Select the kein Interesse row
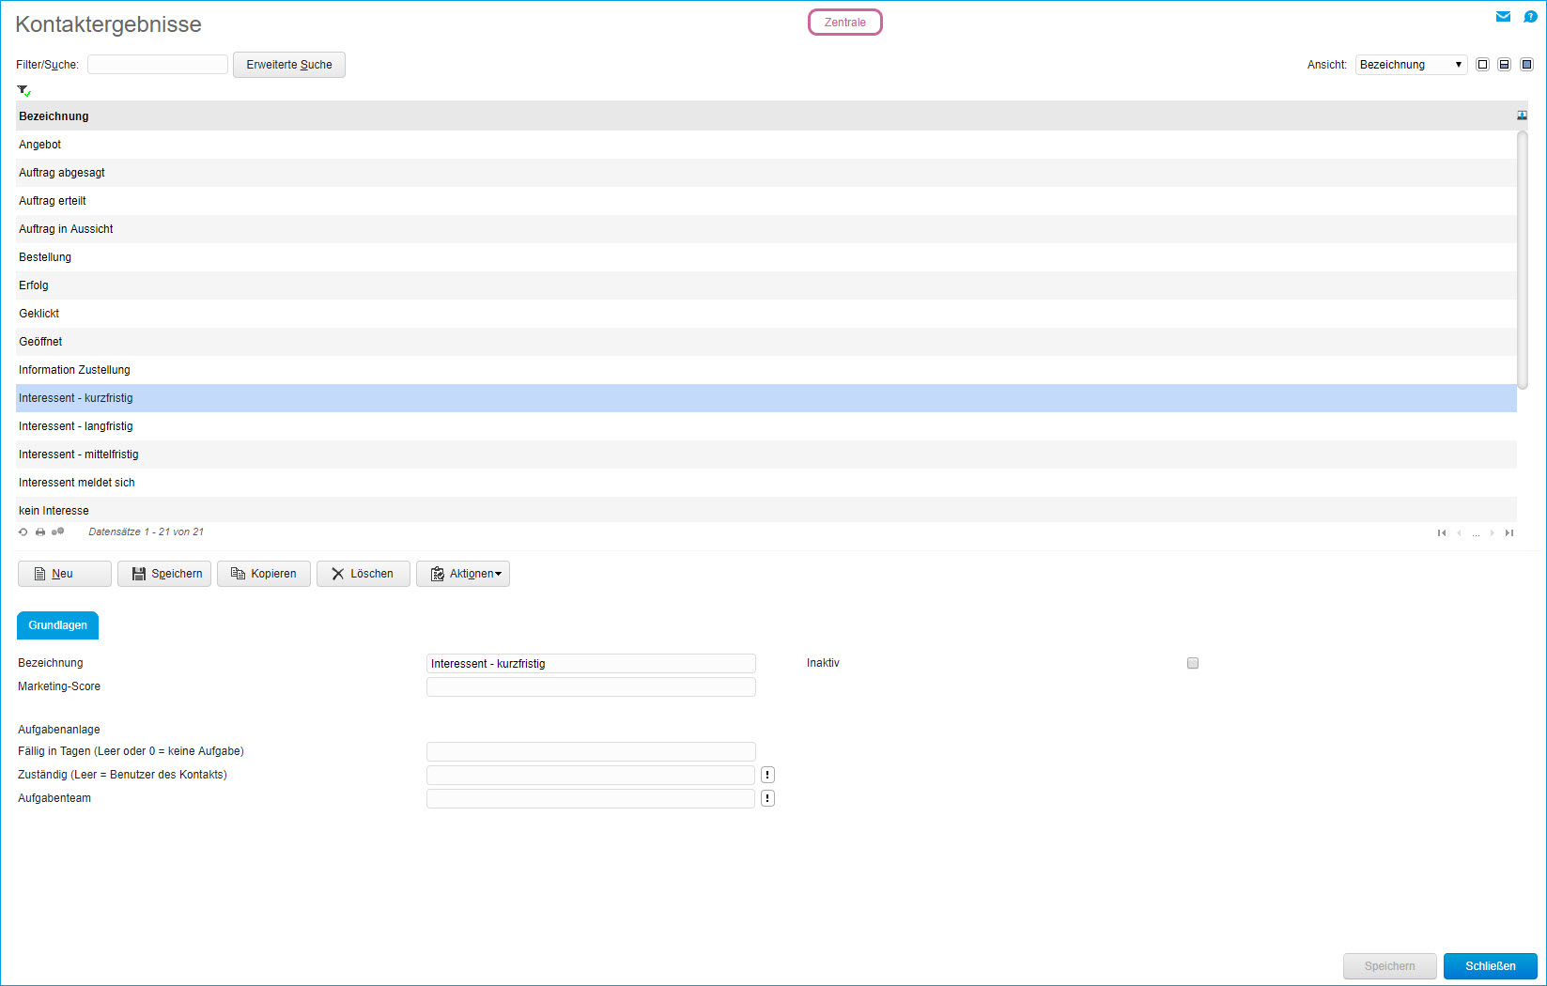 coord(766,510)
